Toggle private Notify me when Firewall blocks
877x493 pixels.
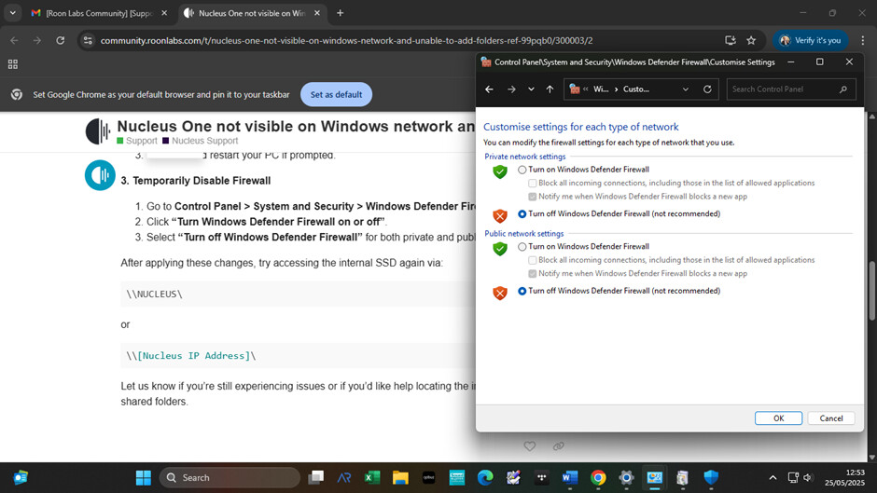pyautogui.click(x=533, y=197)
